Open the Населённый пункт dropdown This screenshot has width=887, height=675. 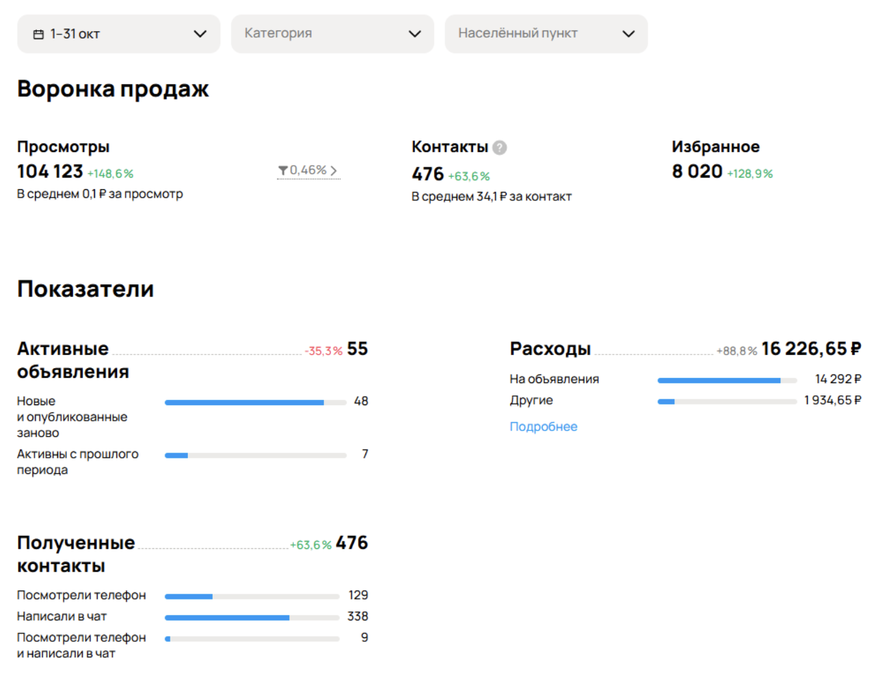tap(546, 34)
